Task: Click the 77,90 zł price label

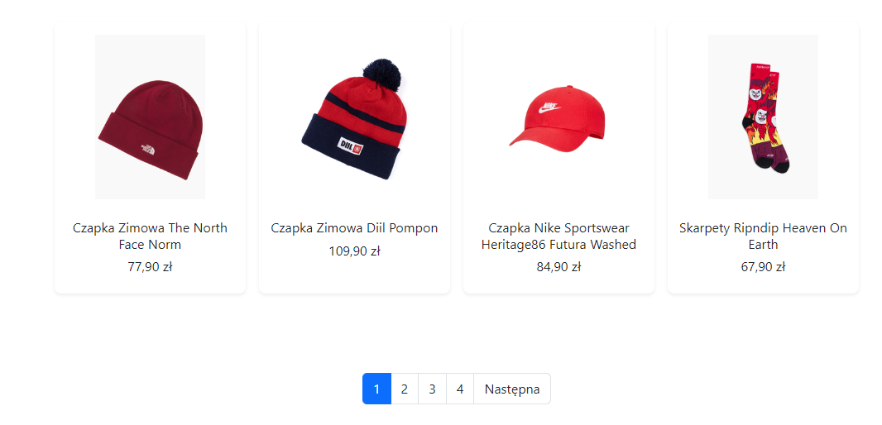Action: [150, 267]
